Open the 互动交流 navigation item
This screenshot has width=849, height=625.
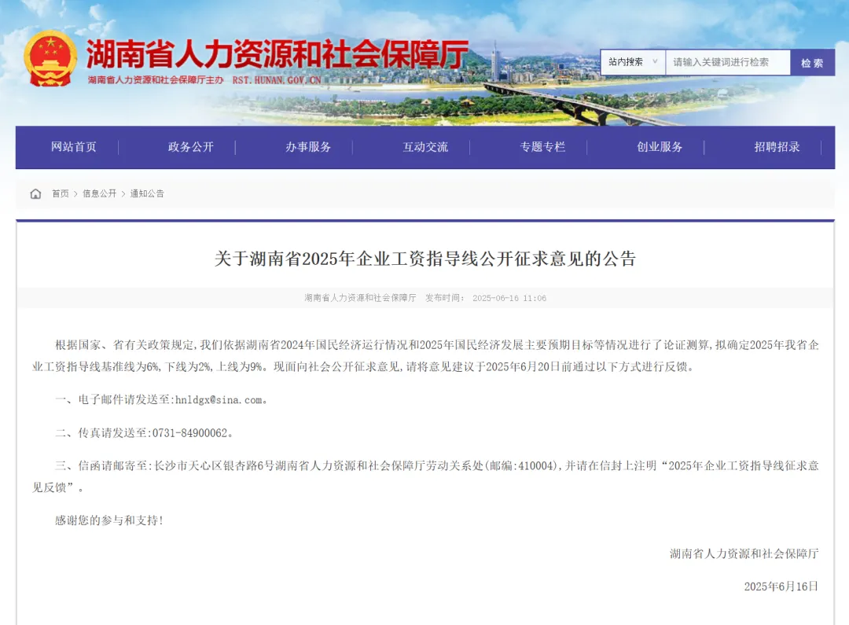(x=425, y=147)
